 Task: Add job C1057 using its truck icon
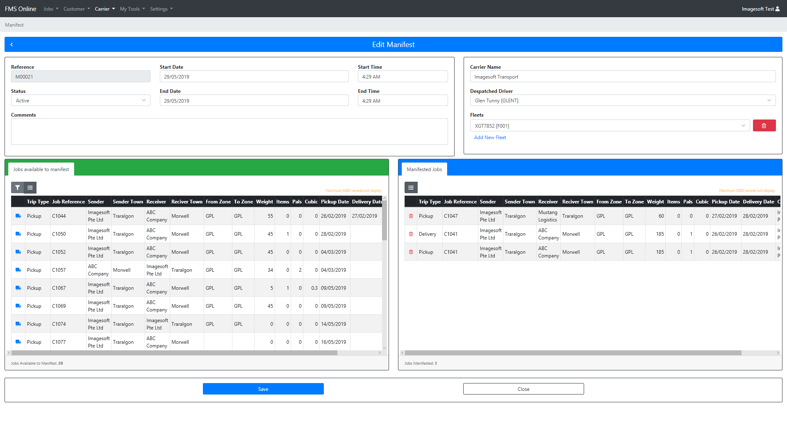[18, 270]
